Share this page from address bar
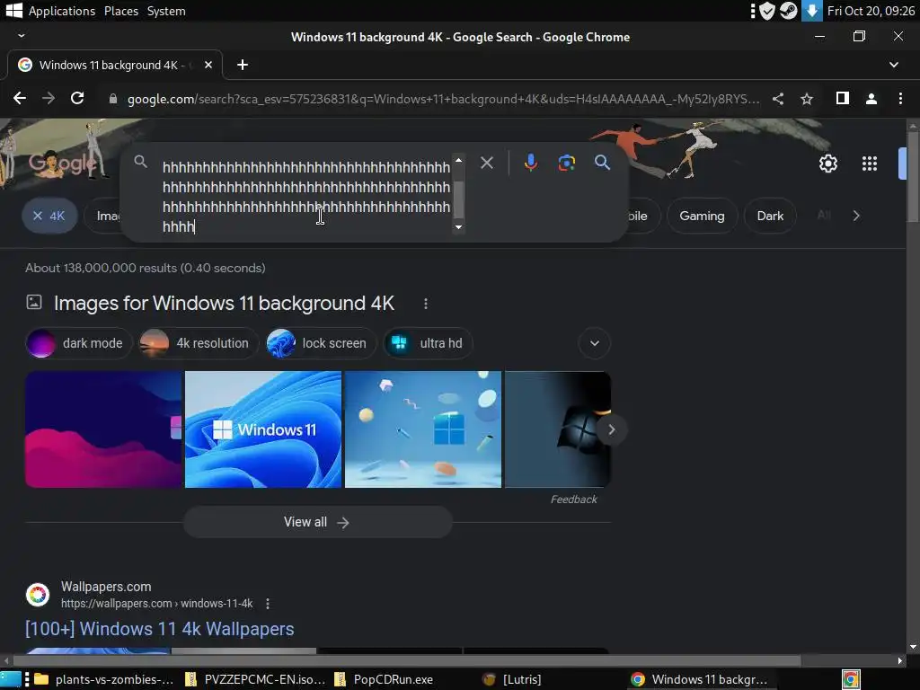The image size is (920, 690). point(778,99)
